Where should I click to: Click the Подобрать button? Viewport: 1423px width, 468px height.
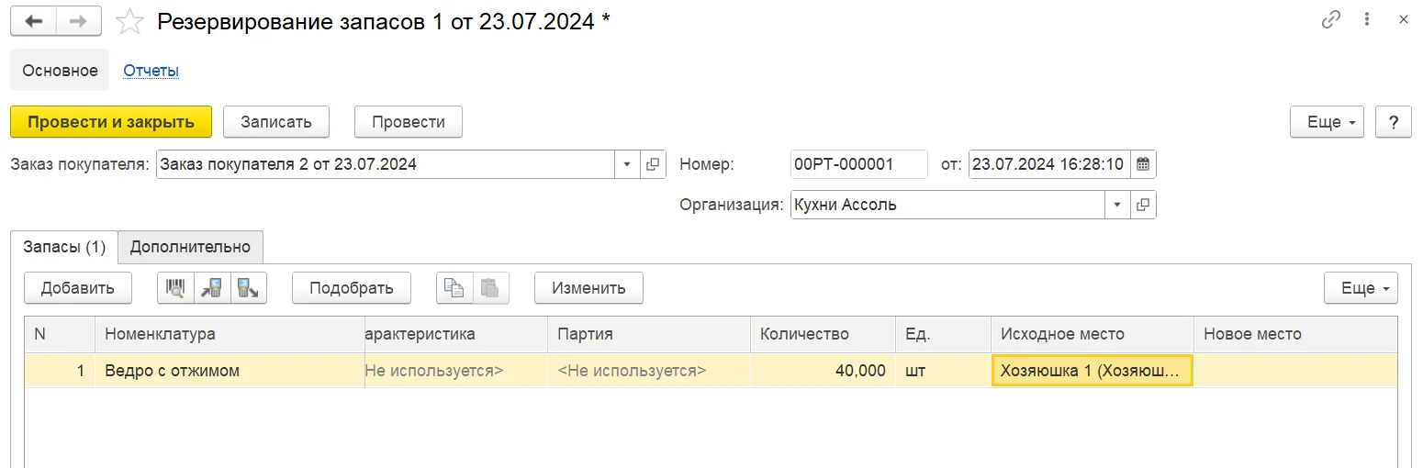(x=352, y=287)
